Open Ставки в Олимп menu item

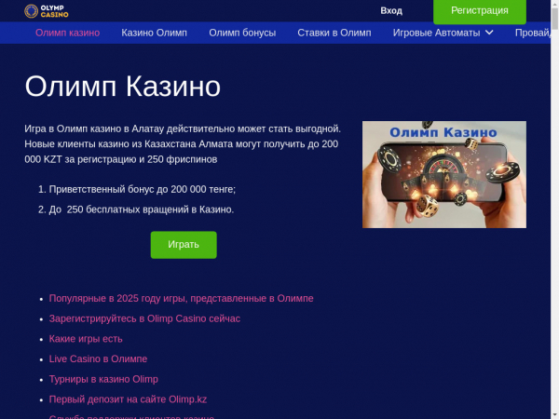click(334, 33)
